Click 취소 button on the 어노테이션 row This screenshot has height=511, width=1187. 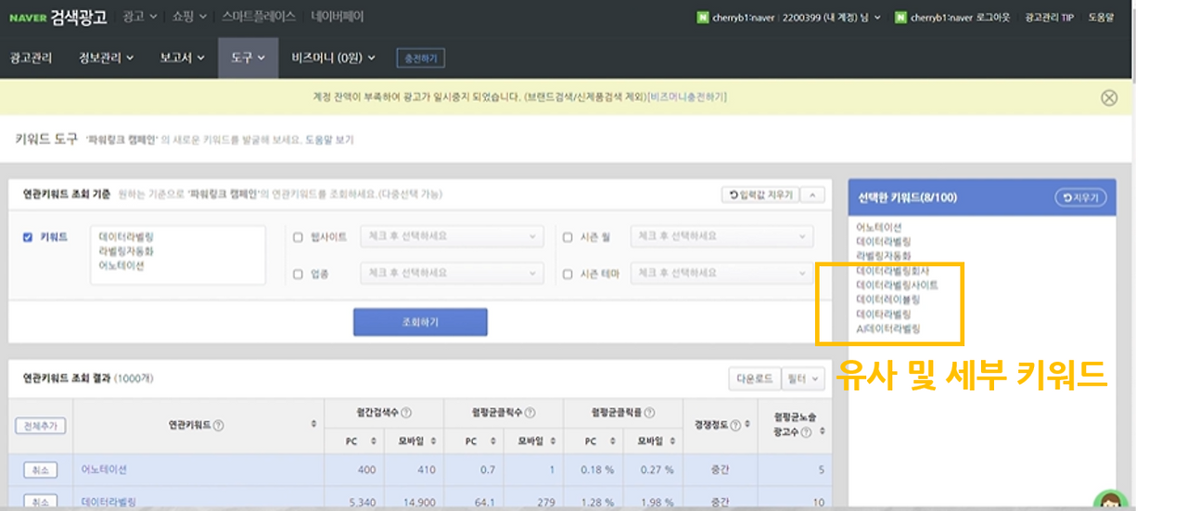pyautogui.click(x=40, y=470)
